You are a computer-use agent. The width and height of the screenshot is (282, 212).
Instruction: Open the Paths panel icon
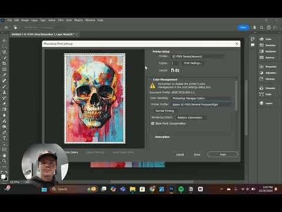point(261,94)
